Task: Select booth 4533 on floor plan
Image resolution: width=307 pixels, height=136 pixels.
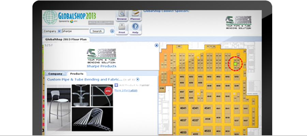Action: (x=208, y=131)
